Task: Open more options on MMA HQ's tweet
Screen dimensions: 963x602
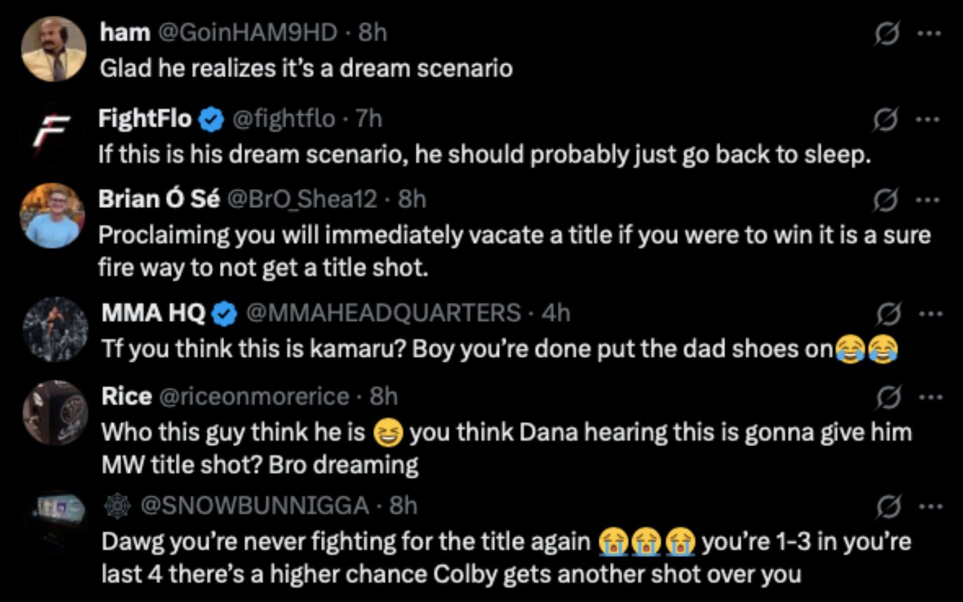Action: pos(930,314)
